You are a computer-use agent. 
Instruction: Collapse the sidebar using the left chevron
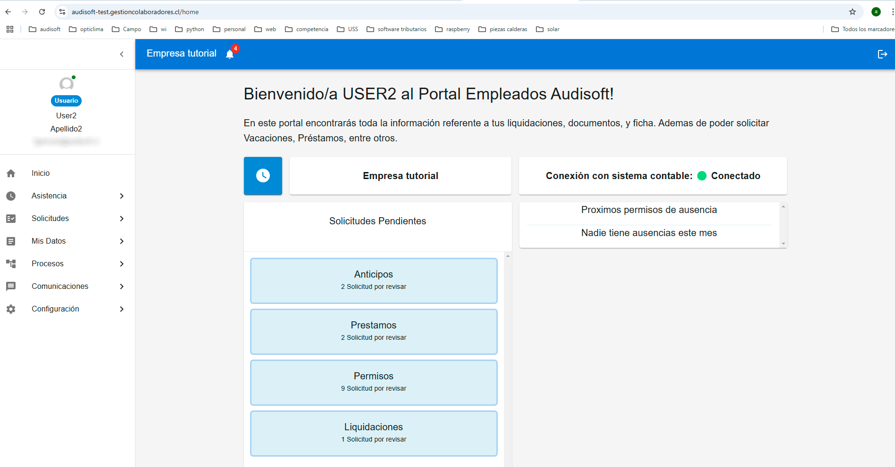coord(121,54)
